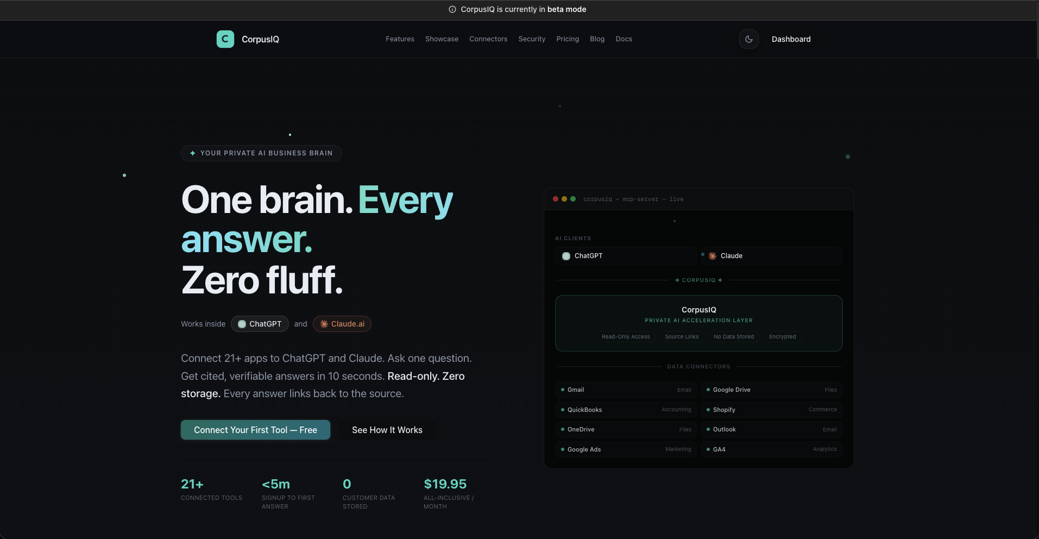Click Connect Your First Tool — Free
The width and height of the screenshot is (1039, 539).
(255, 430)
